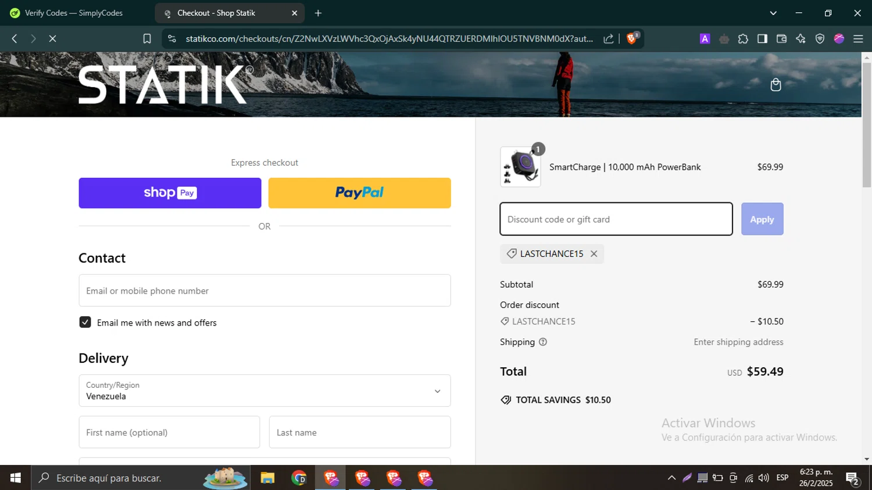
Task: Open Brave VPN shield icon
Action: pos(820,38)
